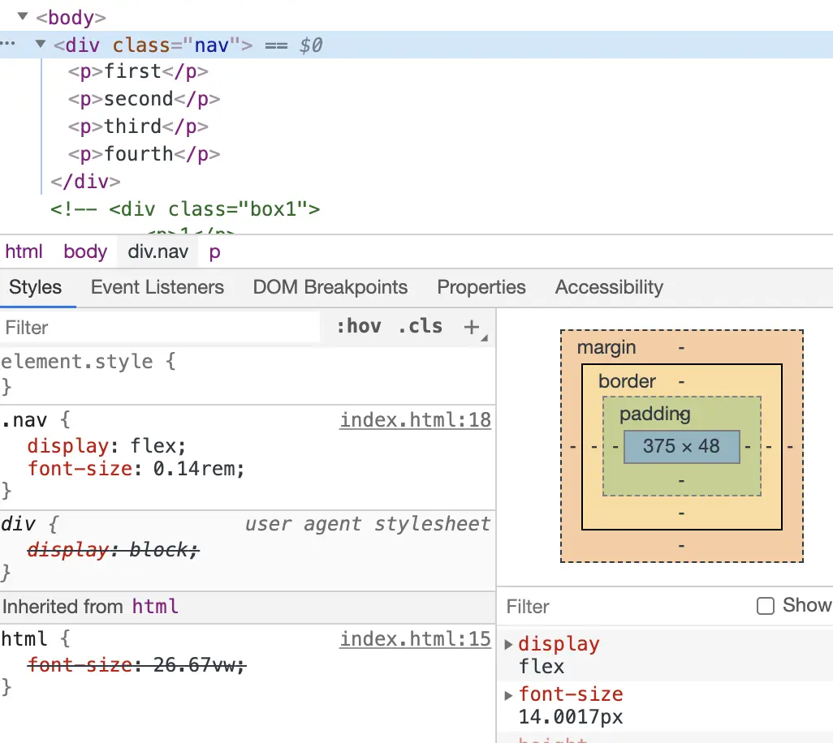833x743 pixels.
Task: Toggle the .cls class editor
Action: [420, 326]
